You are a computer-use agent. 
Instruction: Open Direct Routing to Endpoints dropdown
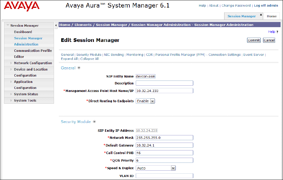152,101
